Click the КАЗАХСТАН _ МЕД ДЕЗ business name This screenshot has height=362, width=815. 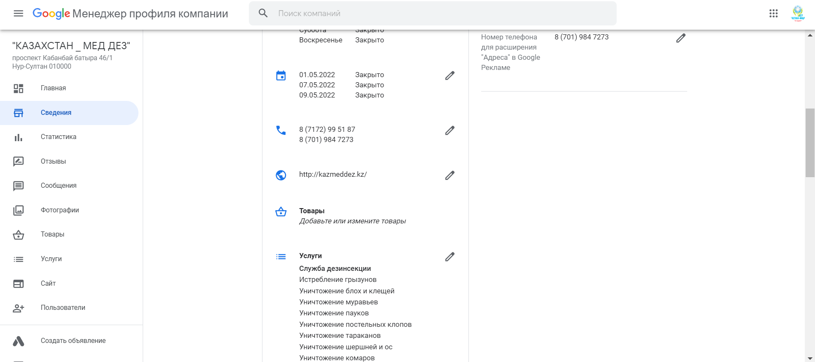[x=71, y=46]
